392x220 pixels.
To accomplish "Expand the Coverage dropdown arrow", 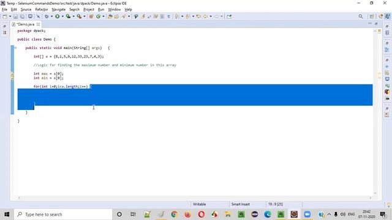I will [x=73, y=16].
